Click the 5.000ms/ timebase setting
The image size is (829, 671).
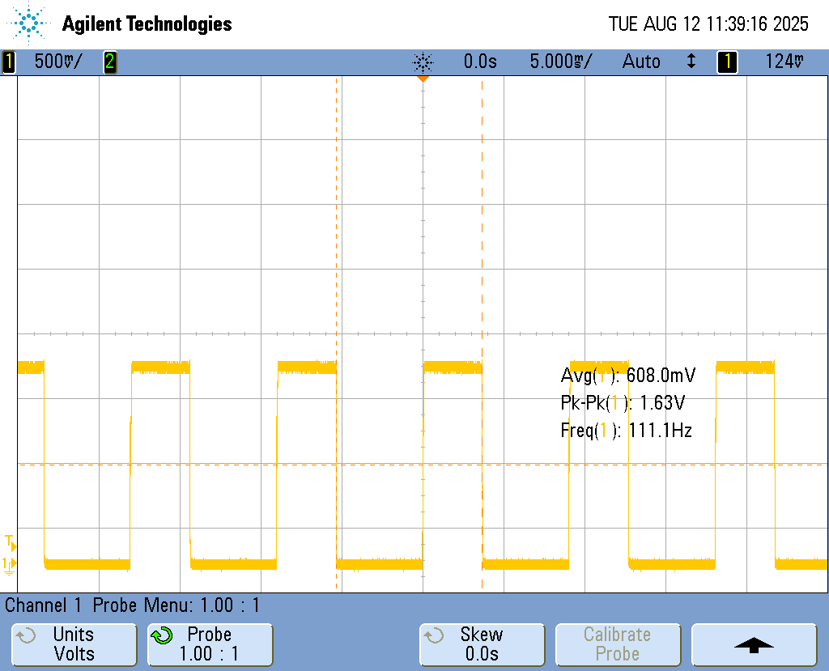pyautogui.click(x=560, y=62)
